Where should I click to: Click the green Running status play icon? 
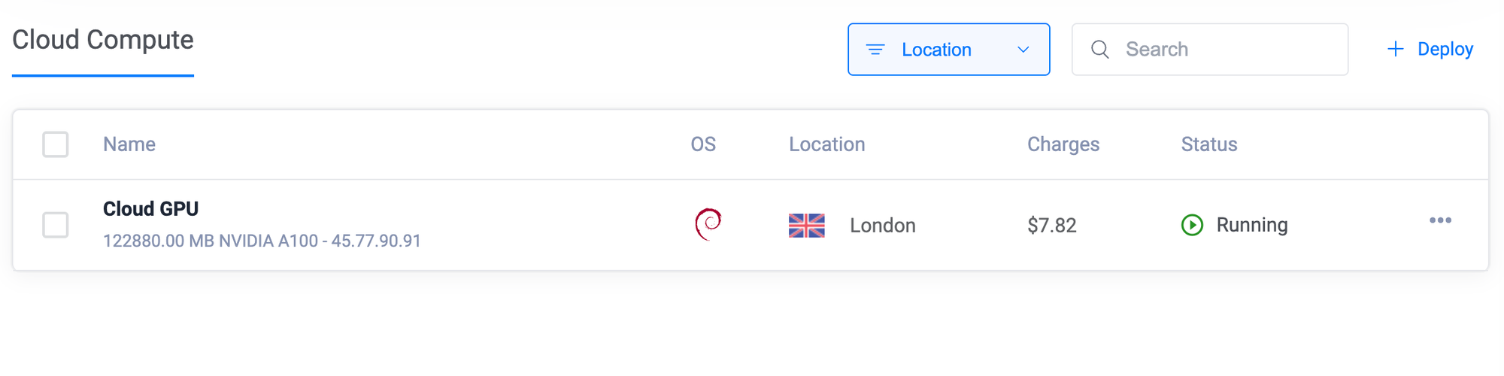[1192, 225]
